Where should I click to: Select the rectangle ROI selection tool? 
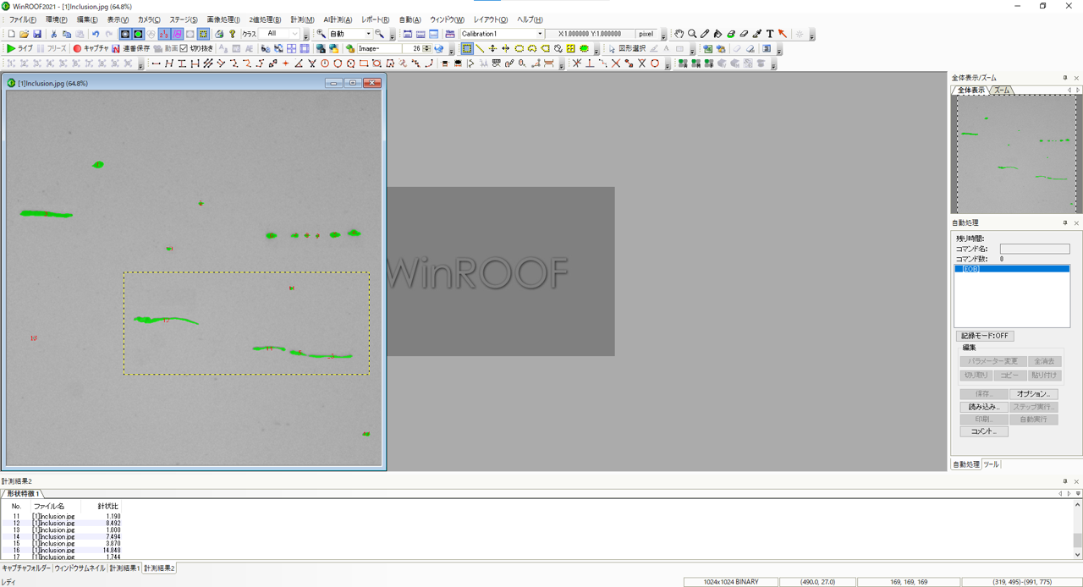pyautogui.click(x=466, y=49)
